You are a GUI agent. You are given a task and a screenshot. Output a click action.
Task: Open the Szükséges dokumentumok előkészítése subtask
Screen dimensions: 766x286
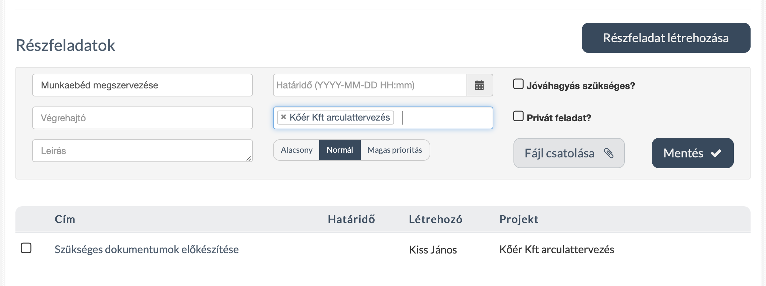pos(147,249)
